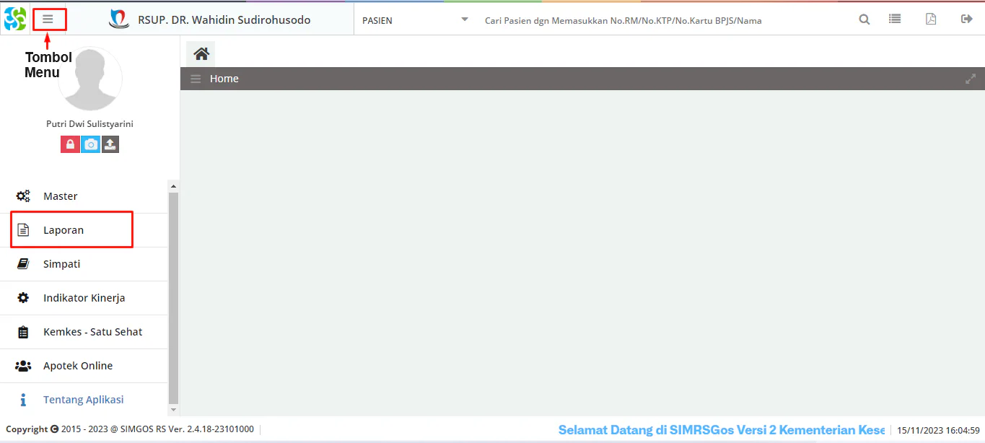
Task: Open the list view icon in header
Action: click(895, 19)
